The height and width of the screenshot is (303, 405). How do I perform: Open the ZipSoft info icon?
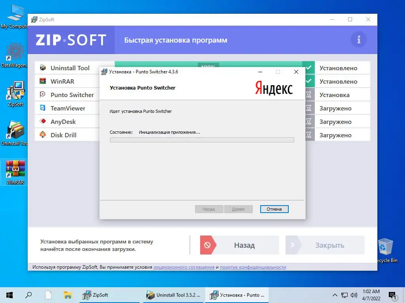358,40
